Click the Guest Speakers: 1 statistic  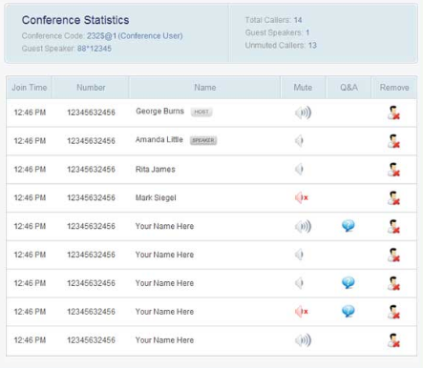click(277, 32)
